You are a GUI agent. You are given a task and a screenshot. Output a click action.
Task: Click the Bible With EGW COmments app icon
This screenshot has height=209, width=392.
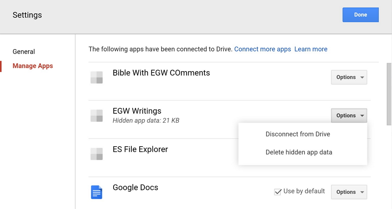coord(97,78)
